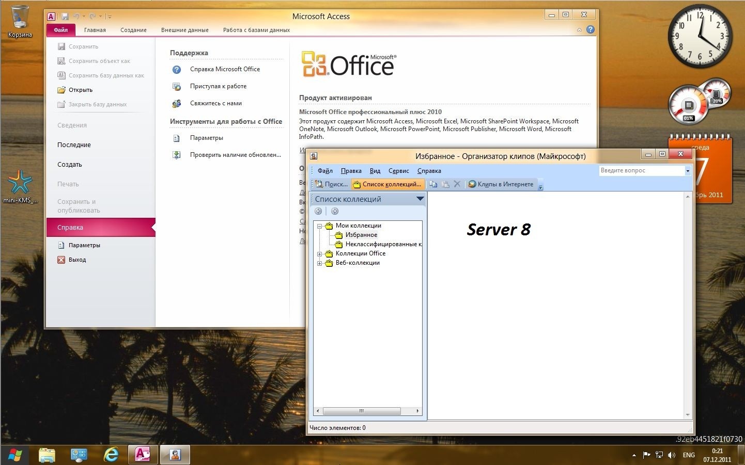
Task: Click the Параметры sidebar page icon
Action: [61, 245]
